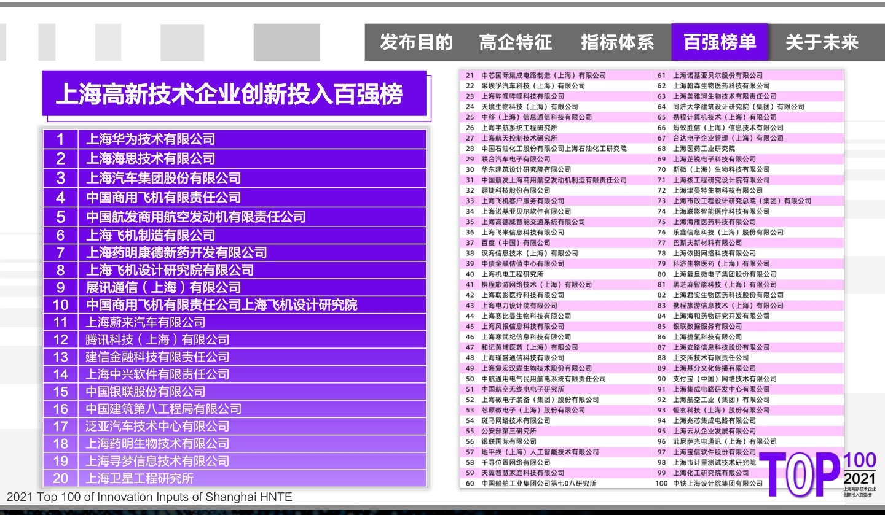The image size is (885, 515).
Task: Select 支付宝（中国）网络技术有限公司
Action: (725, 379)
